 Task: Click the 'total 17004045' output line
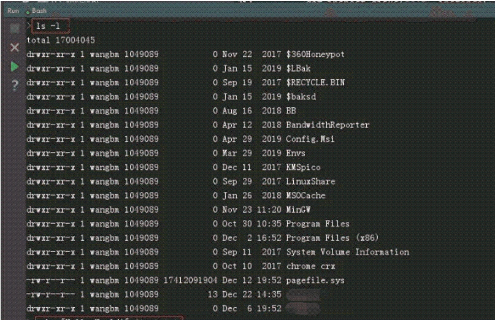pyautogui.click(x=61, y=40)
